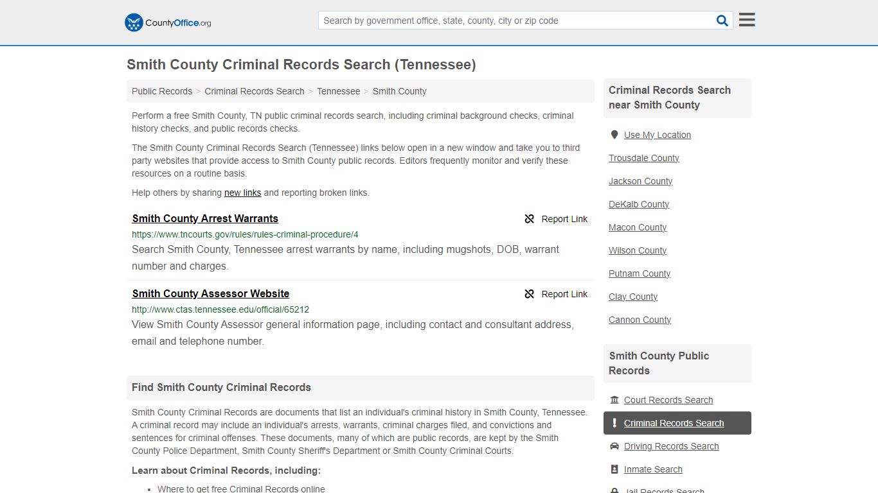Open the hamburger menu
Image resolution: width=878 pixels, height=493 pixels.
point(747,20)
